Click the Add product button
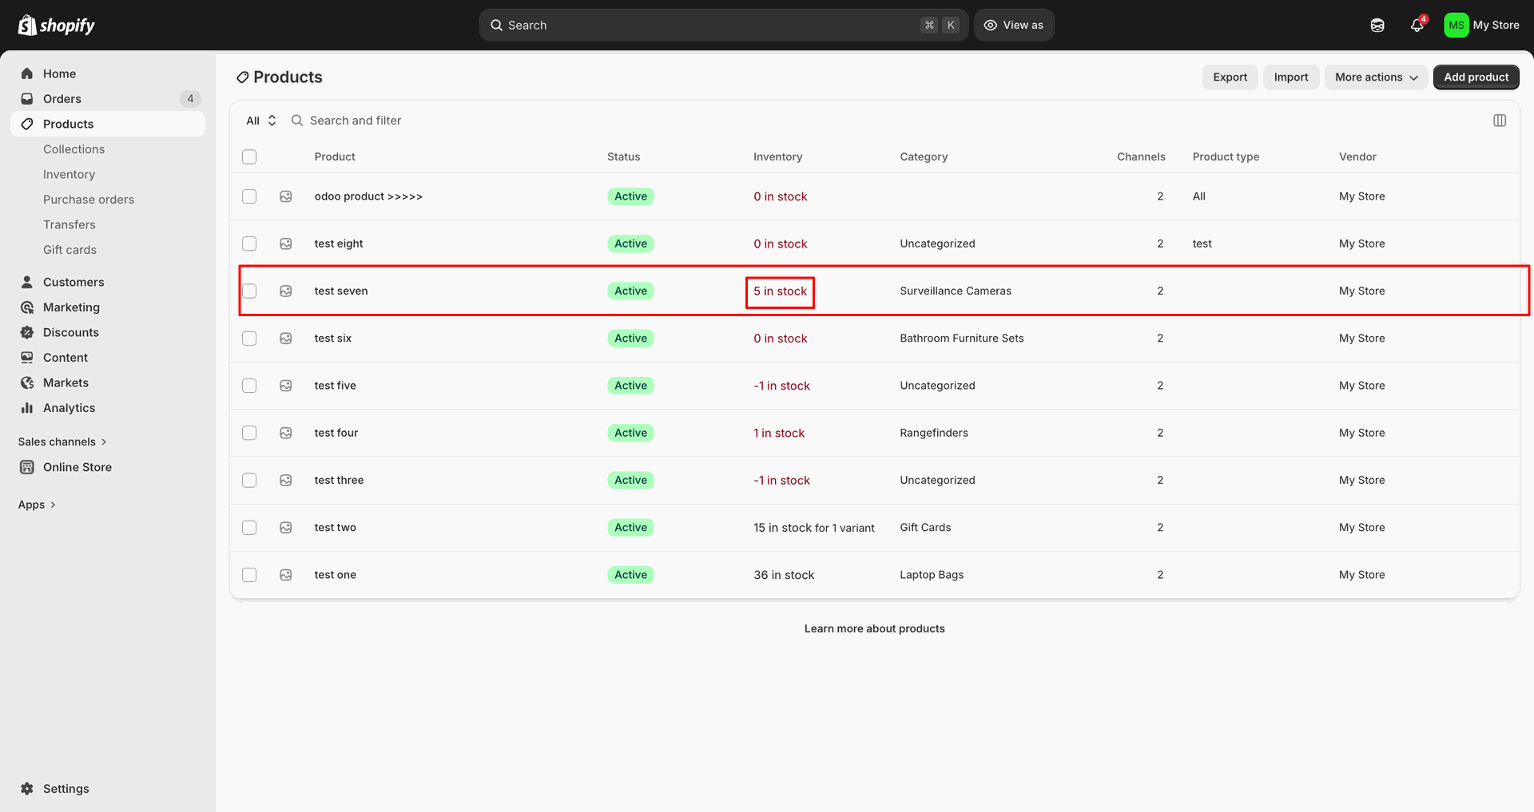 1476,77
